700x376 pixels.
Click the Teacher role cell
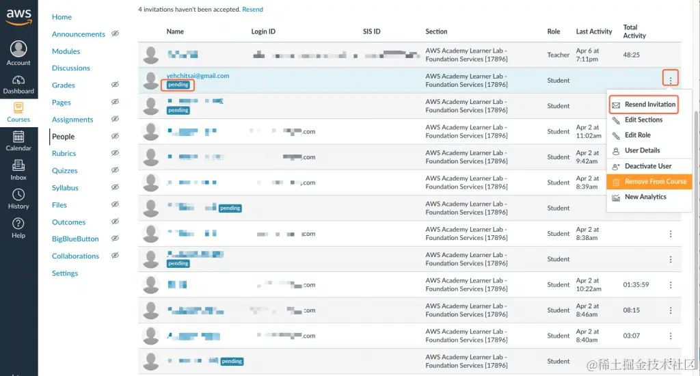pyautogui.click(x=558, y=55)
